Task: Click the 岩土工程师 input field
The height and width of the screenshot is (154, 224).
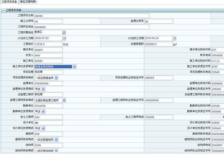Action: coord(49,117)
